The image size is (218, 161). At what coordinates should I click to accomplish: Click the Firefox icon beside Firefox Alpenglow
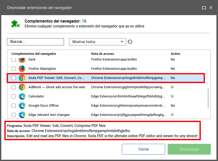pos(22,68)
